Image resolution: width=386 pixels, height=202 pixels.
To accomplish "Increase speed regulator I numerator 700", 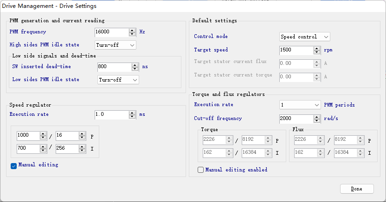I will coord(43,147).
